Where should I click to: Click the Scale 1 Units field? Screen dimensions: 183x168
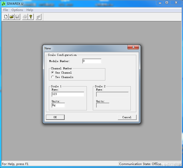58,105
